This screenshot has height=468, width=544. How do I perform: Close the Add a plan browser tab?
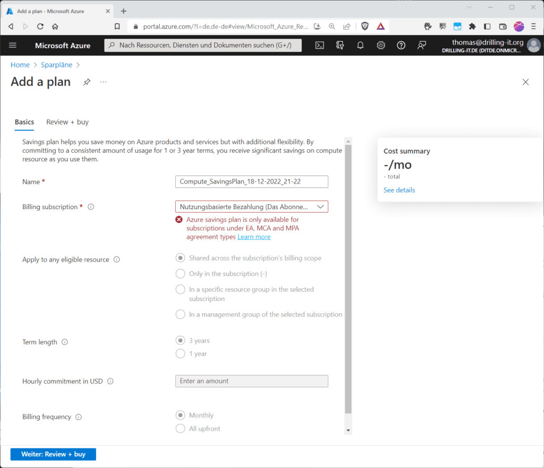click(x=107, y=11)
